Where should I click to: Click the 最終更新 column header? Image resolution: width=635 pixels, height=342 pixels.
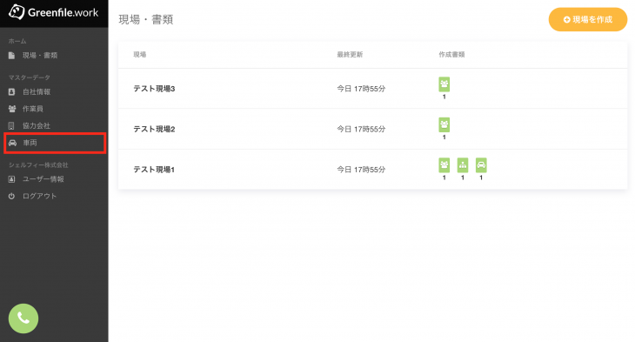[x=350, y=55]
